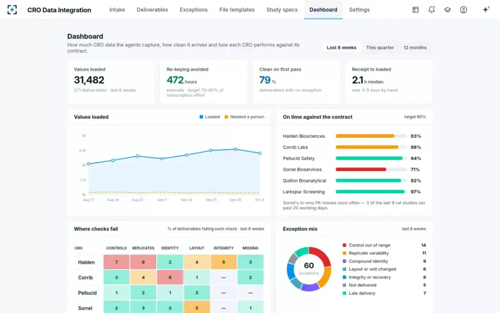The image size is (500, 313).
Task: Switch range to This quarter
Action: point(380,48)
